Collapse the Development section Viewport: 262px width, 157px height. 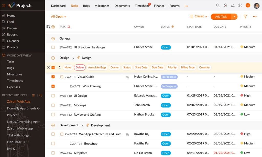tap(53, 125)
